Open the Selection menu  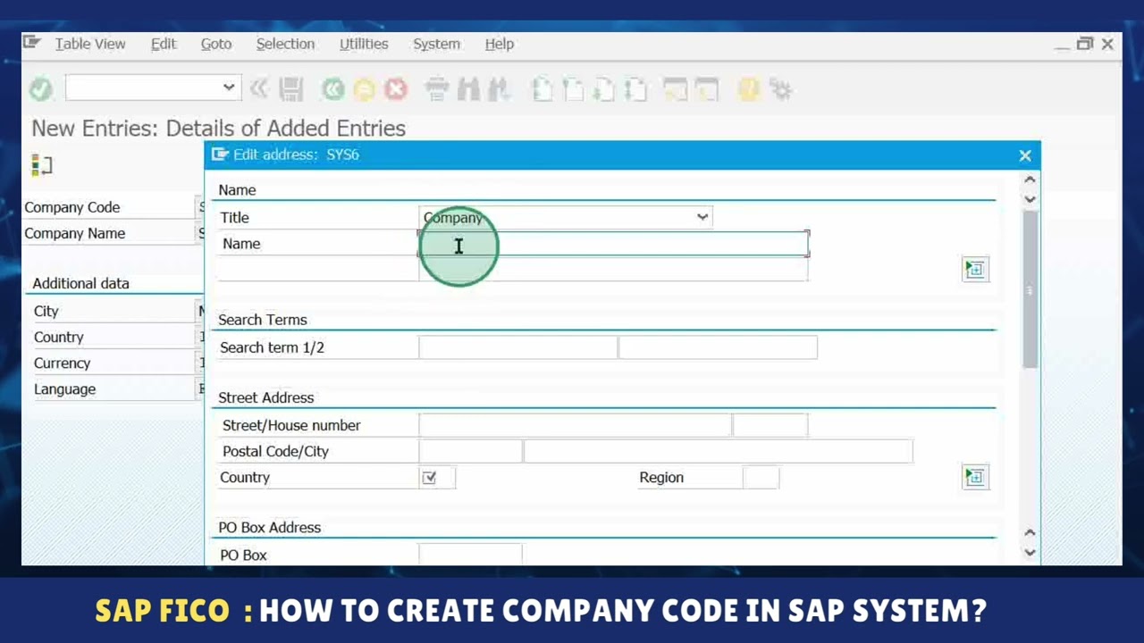[x=285, y=44]
